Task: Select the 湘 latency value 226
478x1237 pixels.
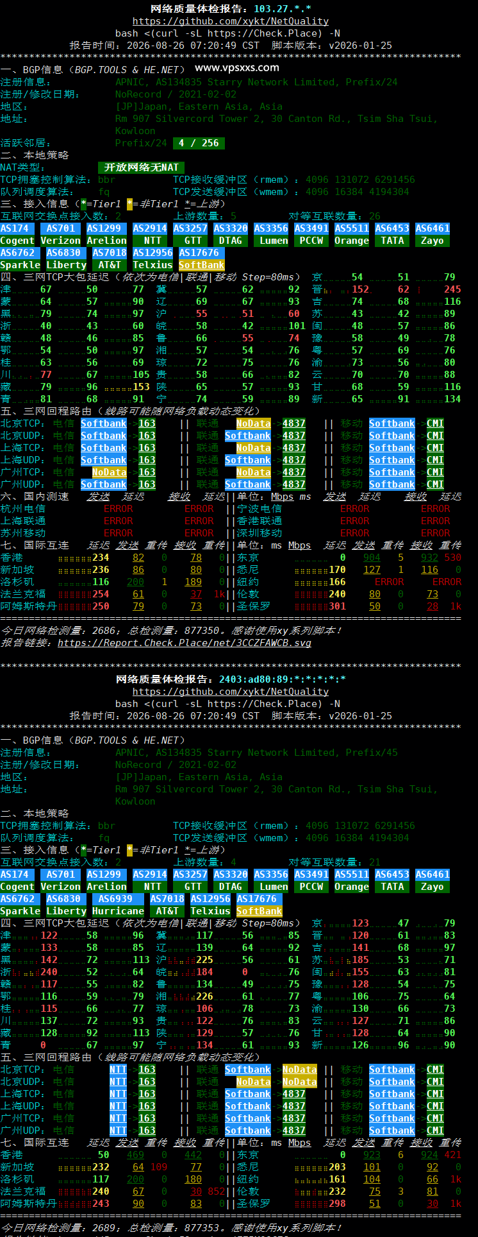Action: [204, 996]
